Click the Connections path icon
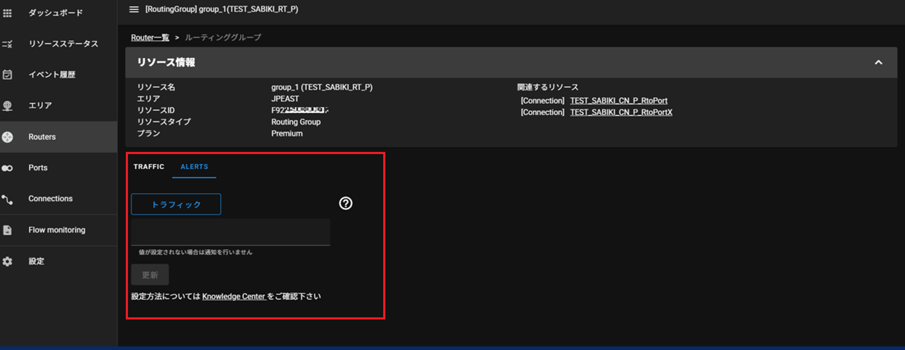The image size is (905, 350). tap(8, 199)
